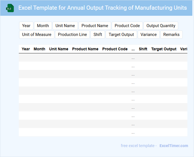The image size is (194, 157).
Task: Expand the hidden columns ellipsis header
Action: pyautogui.click(x=133, y=49)
